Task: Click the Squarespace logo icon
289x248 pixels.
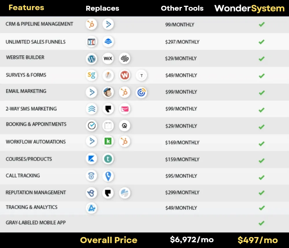Action: [125, 59]
